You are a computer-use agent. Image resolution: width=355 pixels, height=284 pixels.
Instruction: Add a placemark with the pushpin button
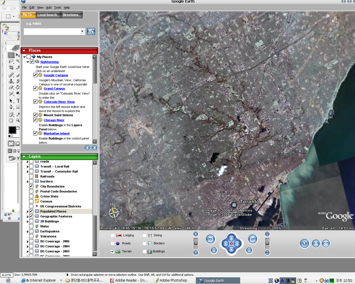click(304, 244)
